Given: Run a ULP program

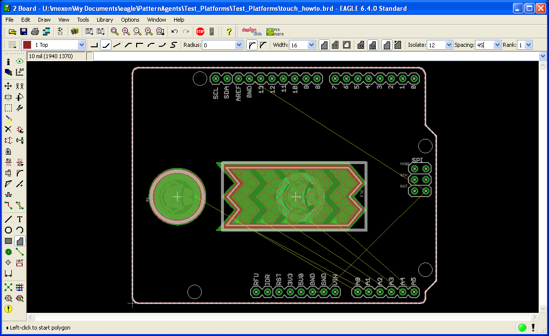Looking at the screenshot, I should [x=101, y=32].
